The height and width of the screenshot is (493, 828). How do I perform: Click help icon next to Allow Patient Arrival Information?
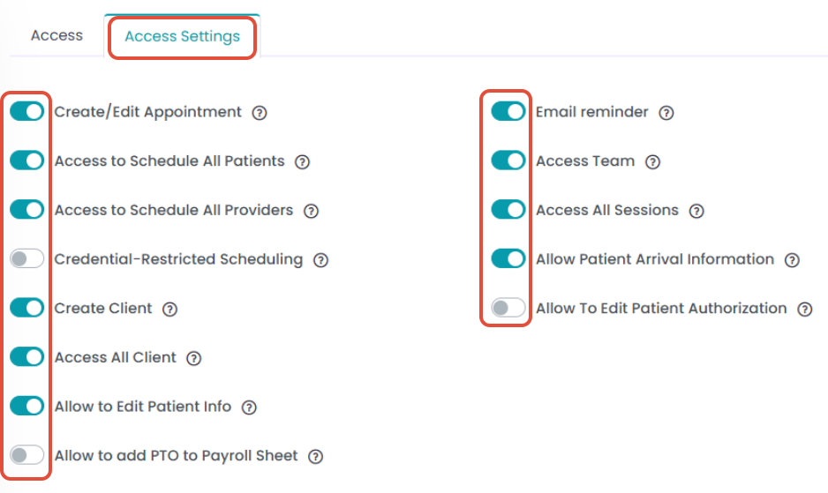click(x=792, y=260)
